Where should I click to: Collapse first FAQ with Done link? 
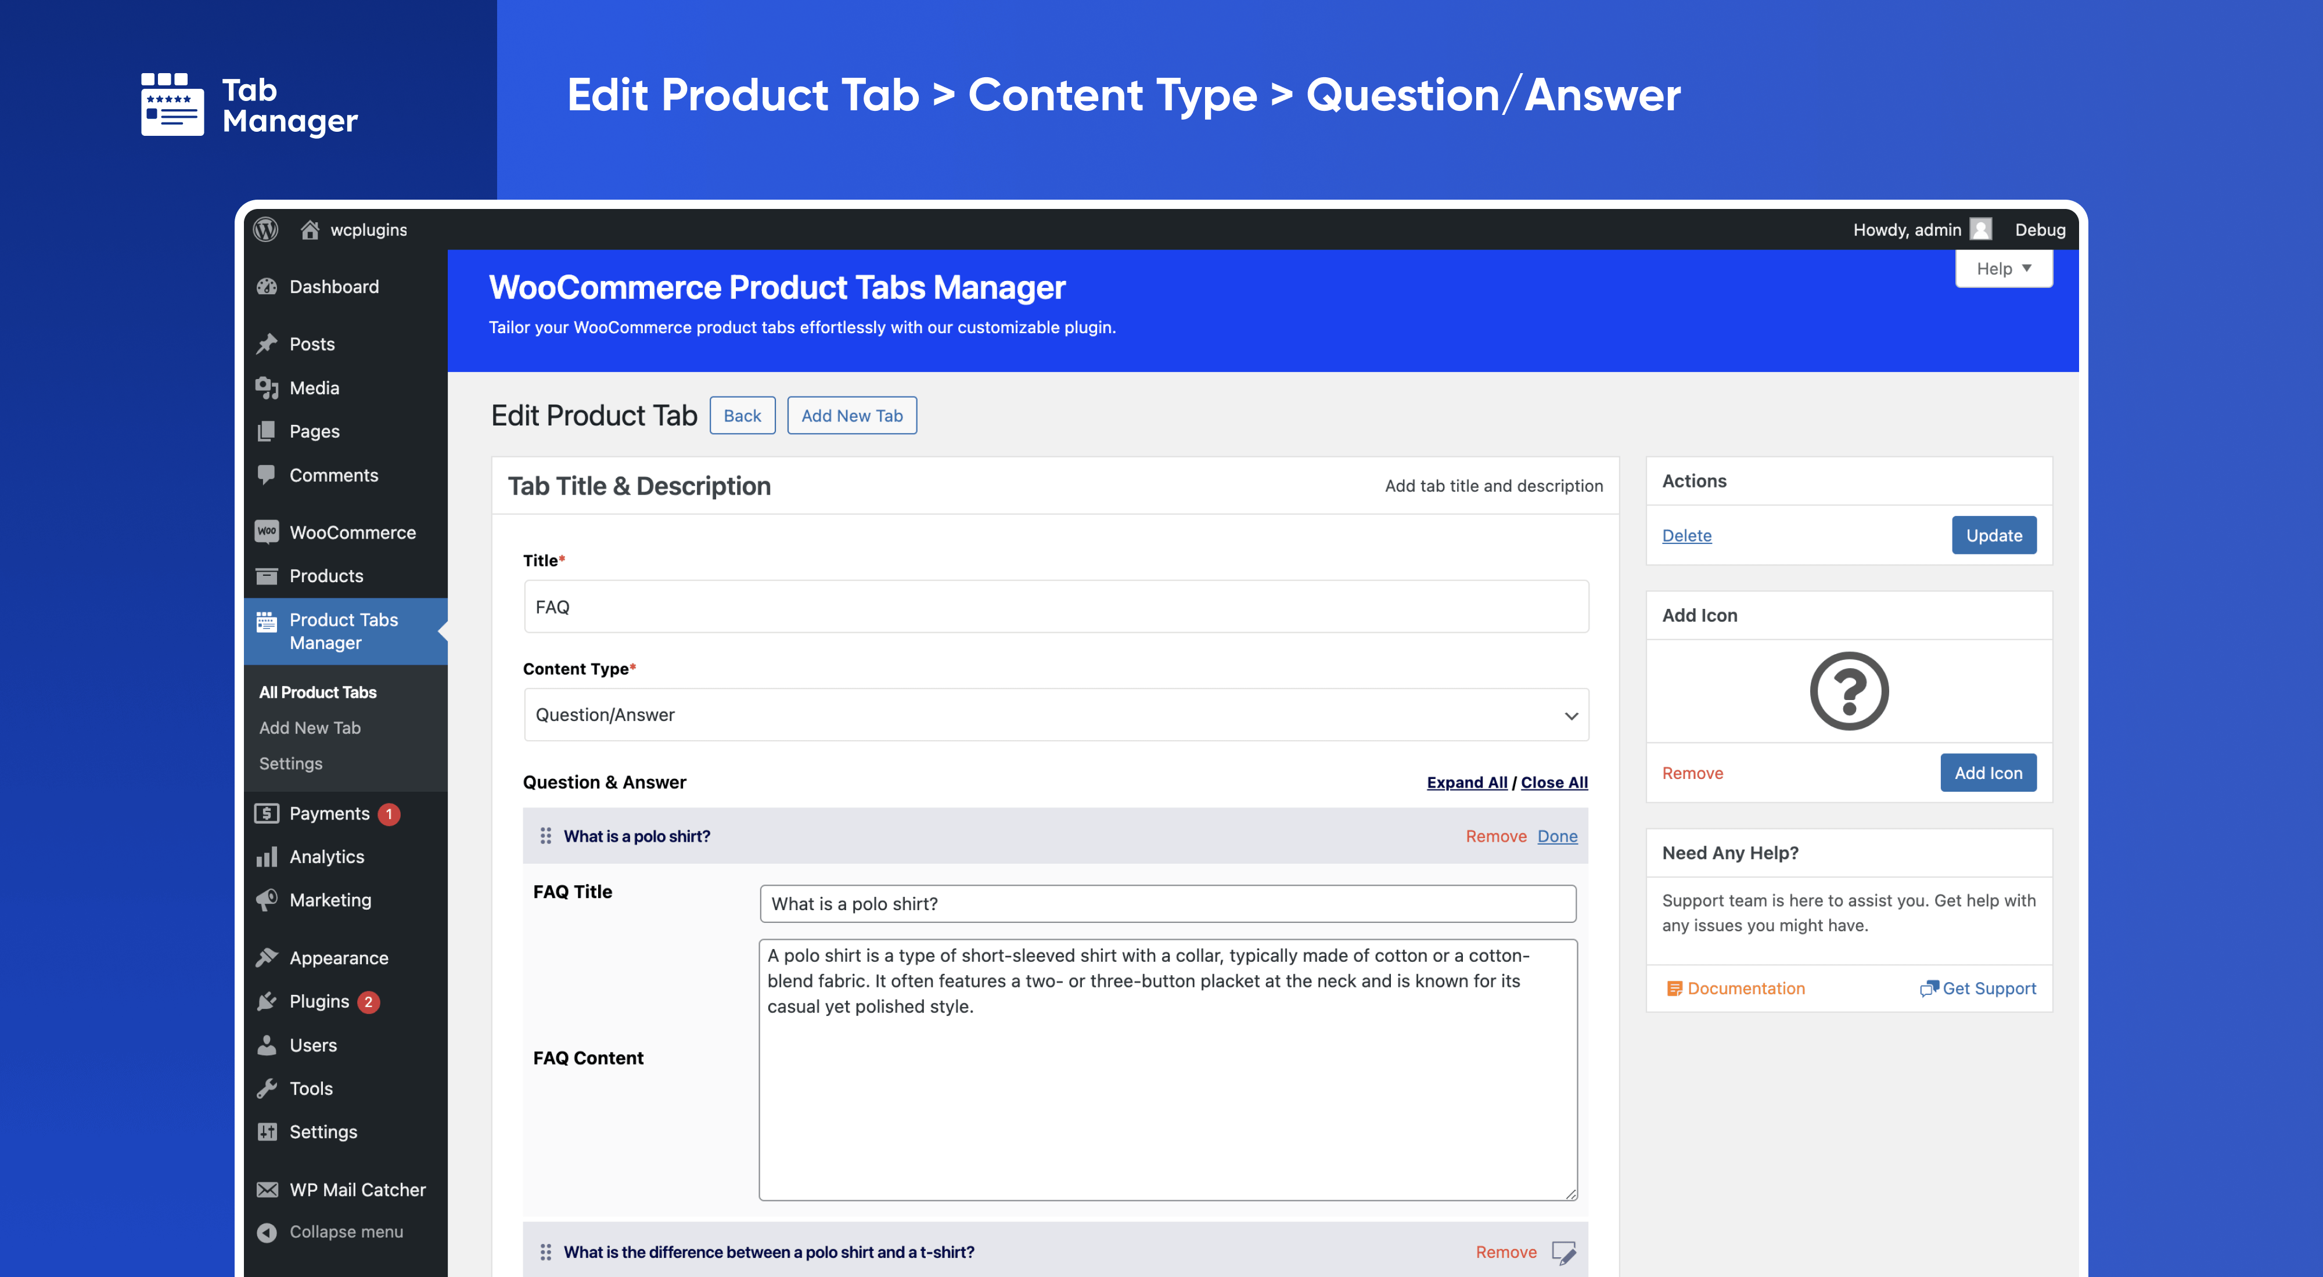[1558, 836]
